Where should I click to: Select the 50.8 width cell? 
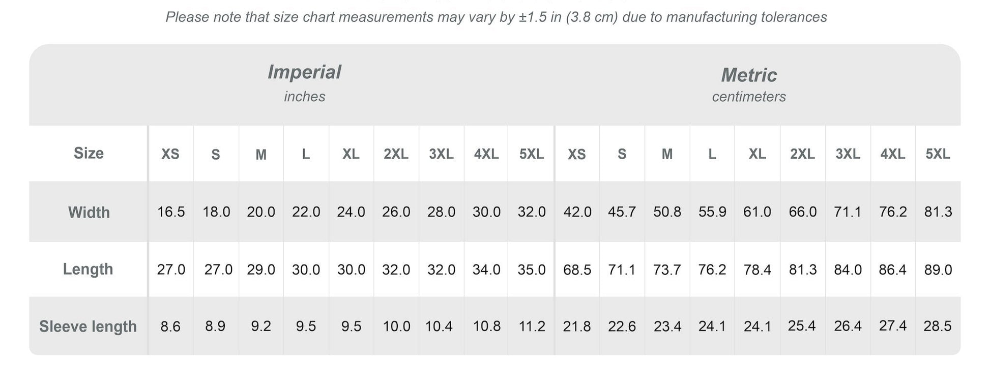coord(667,212)
